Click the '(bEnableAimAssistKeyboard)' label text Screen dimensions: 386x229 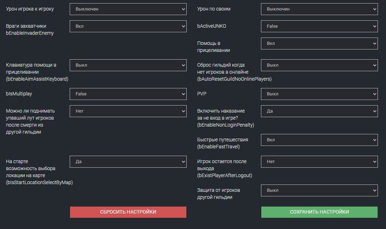(37, 79)
